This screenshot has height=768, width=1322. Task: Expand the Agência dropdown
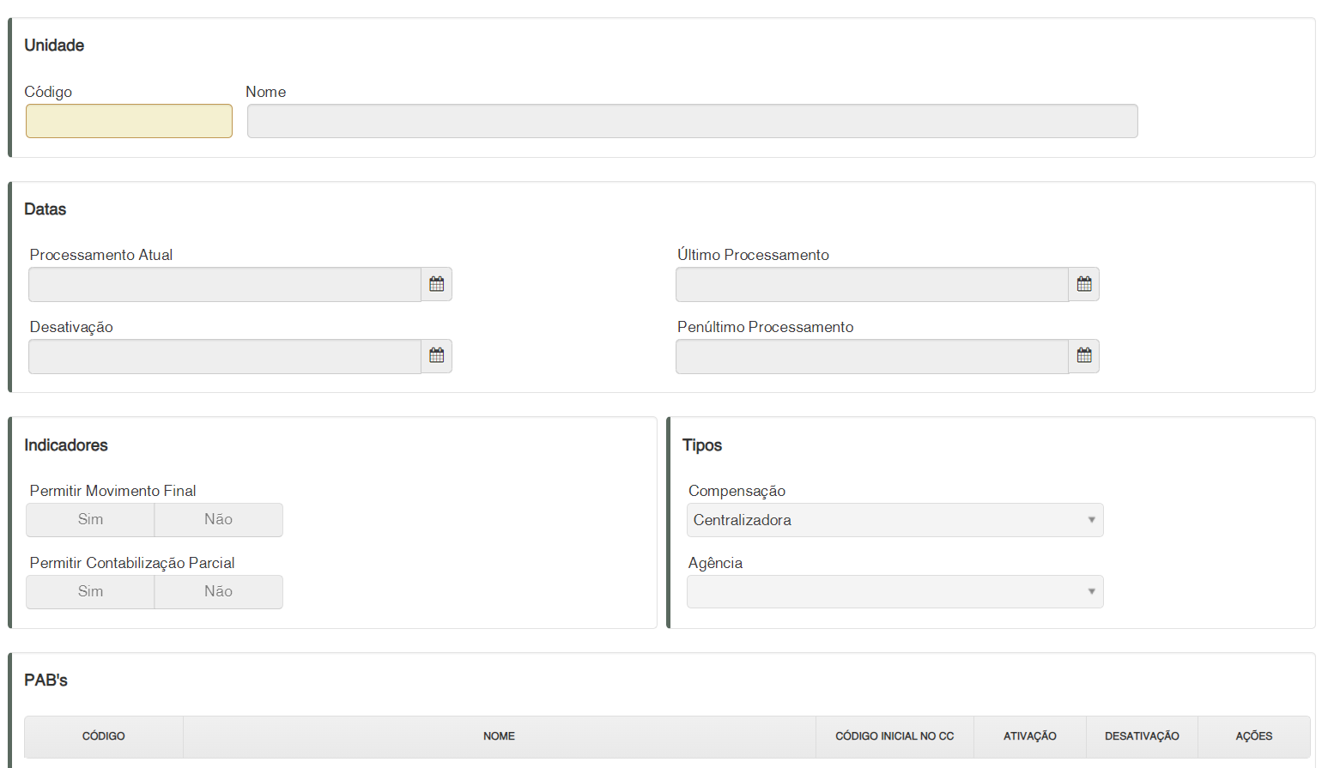[x=894, y=592]
